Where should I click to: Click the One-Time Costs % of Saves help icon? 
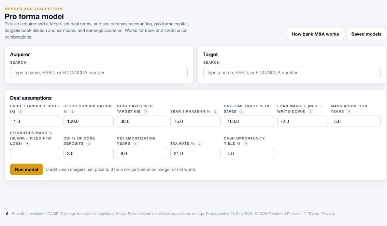click(242, 112)
